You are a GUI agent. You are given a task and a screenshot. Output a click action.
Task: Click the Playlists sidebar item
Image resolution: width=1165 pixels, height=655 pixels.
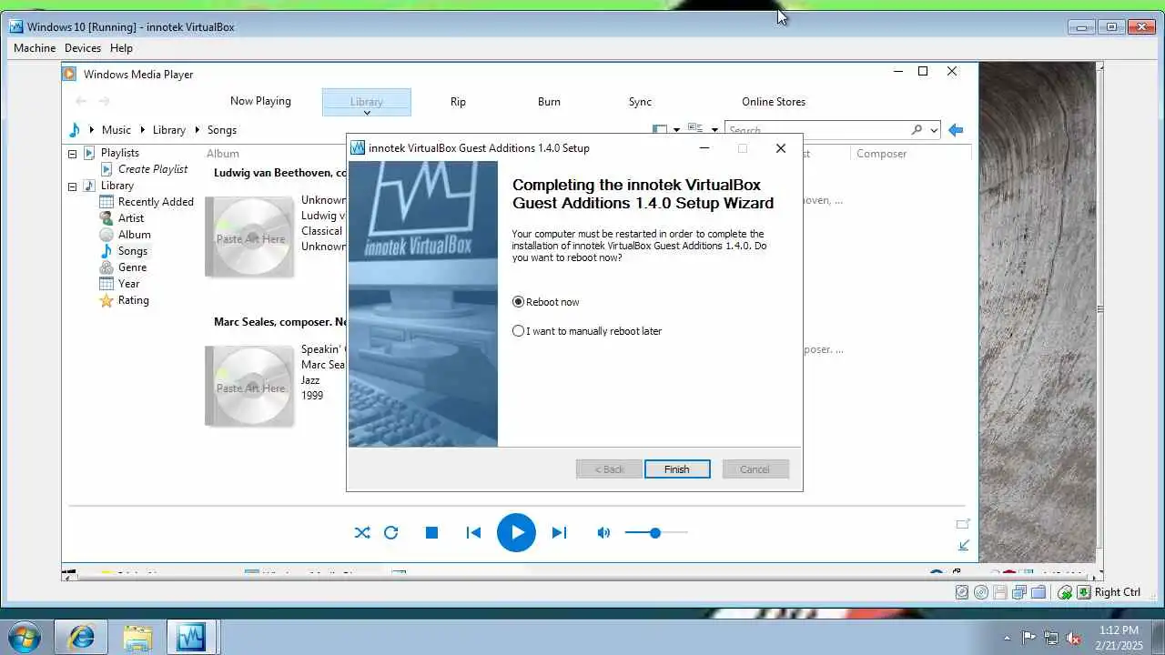120,153
